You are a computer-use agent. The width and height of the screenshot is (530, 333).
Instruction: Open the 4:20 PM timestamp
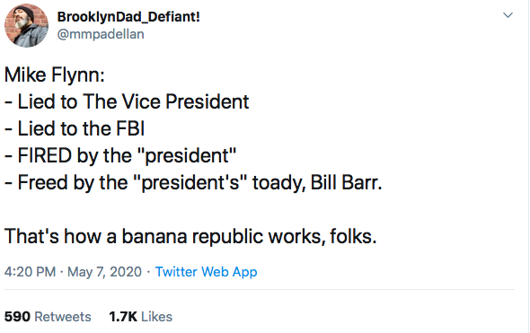(30, 272)
